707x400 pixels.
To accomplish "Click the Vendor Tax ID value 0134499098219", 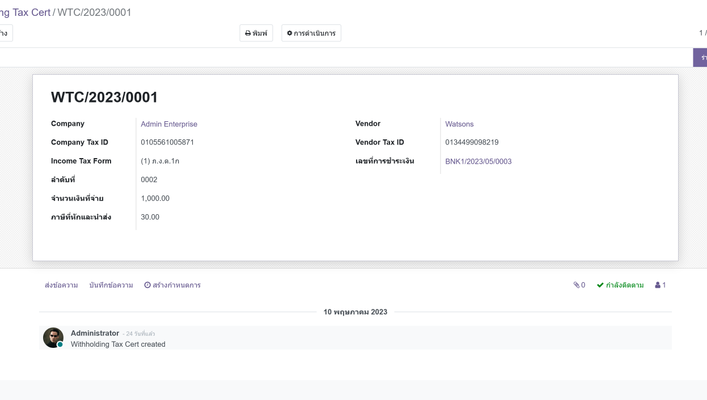I will pos(472,142).
